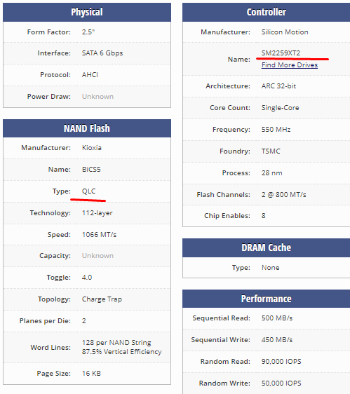Viewport: 350px width, 394px height.
Task: Open the Find More Drives link
Action: point(290,64)
